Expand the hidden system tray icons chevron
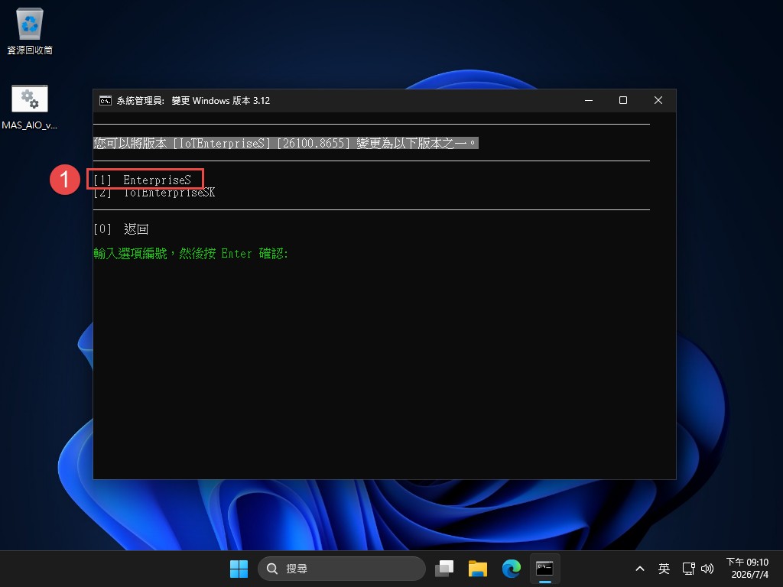The height and width of the screenshot is (587, 783). coord(640,569)
